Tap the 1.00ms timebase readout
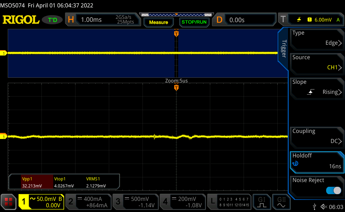The width and height of the screenshot is (345, 212). click(x=91, y=20)
